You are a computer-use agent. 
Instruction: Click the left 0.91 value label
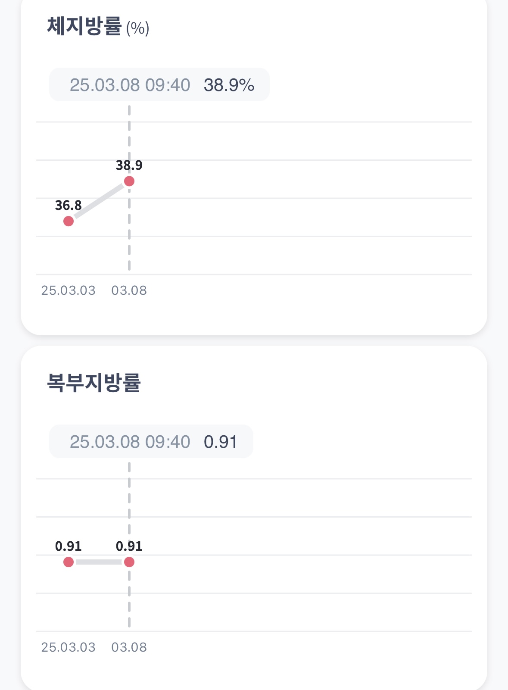tap(68, 546)
